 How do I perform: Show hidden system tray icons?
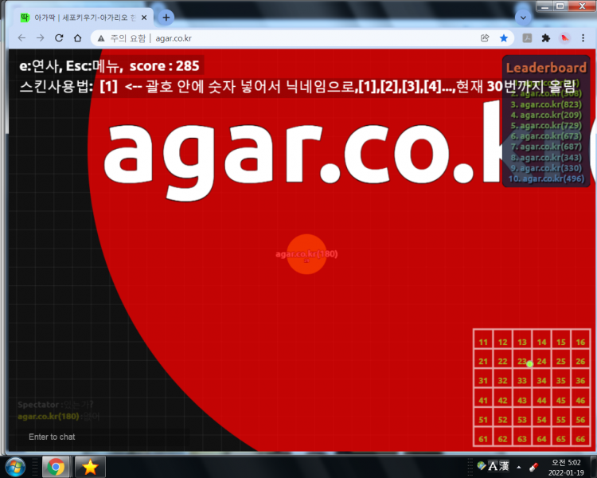tap(518, 467)
